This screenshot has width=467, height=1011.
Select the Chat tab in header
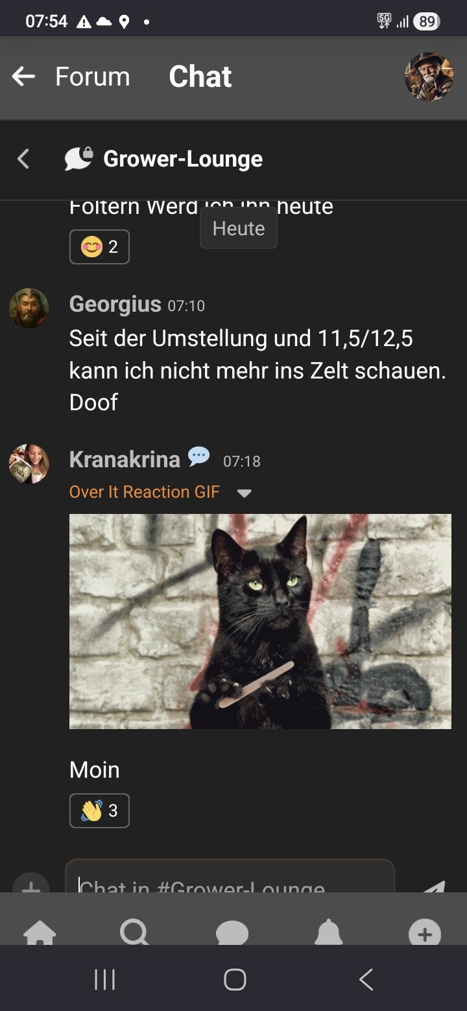click(x=200, y=76)
